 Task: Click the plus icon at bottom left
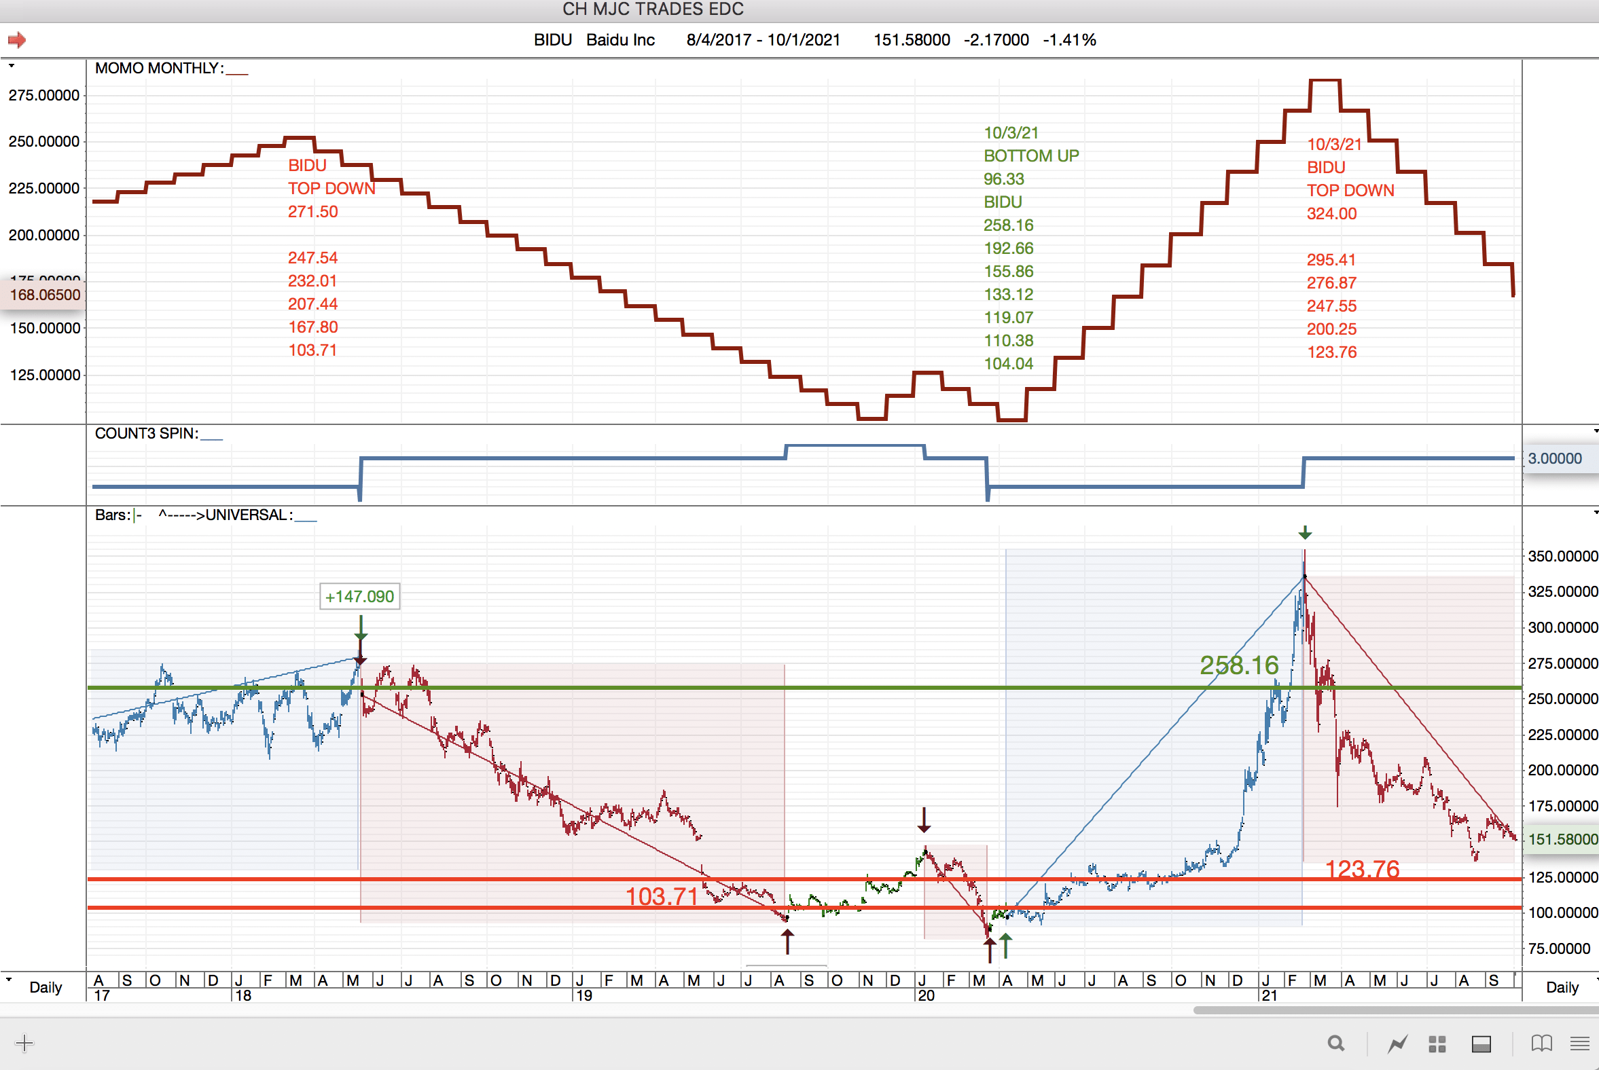tap(24, 1043)
